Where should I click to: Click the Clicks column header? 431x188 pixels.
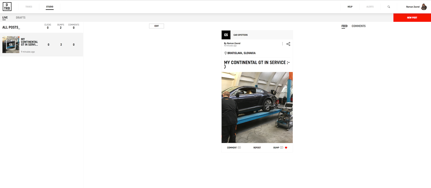(x=48, y=25)
